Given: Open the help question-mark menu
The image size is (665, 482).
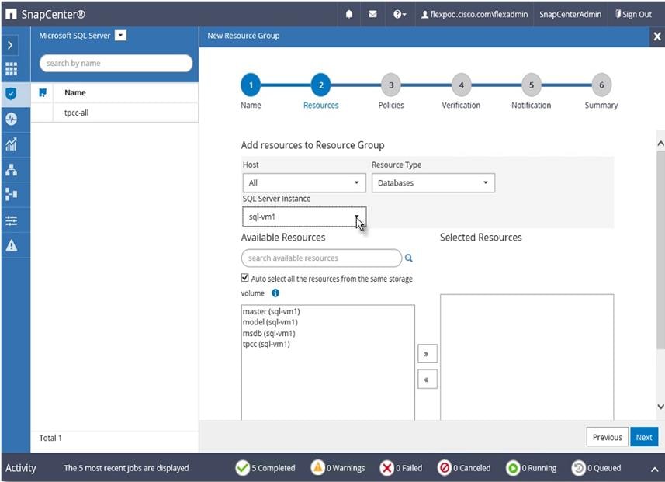Looking at the screenshot, I should (400, 15).
